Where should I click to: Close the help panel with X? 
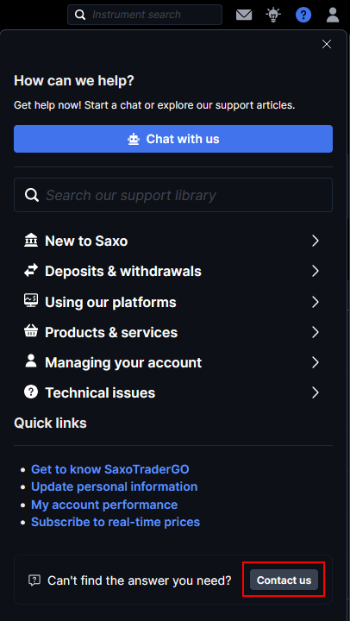point(327,44)
